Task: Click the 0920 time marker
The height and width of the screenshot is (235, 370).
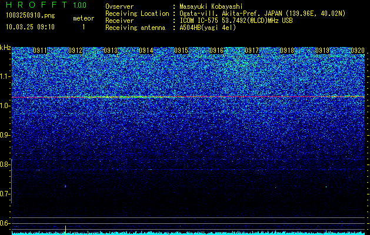Action: point(358,51)
